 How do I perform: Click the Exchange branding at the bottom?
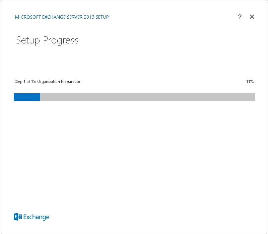(x=32, y=217)
